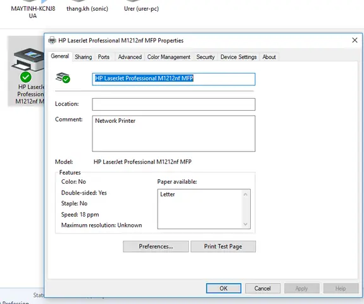Image resolution: width=364 pixels, height=304 pixels.
Task: Click Print Test Page button
Action: (x=223, y=246)
